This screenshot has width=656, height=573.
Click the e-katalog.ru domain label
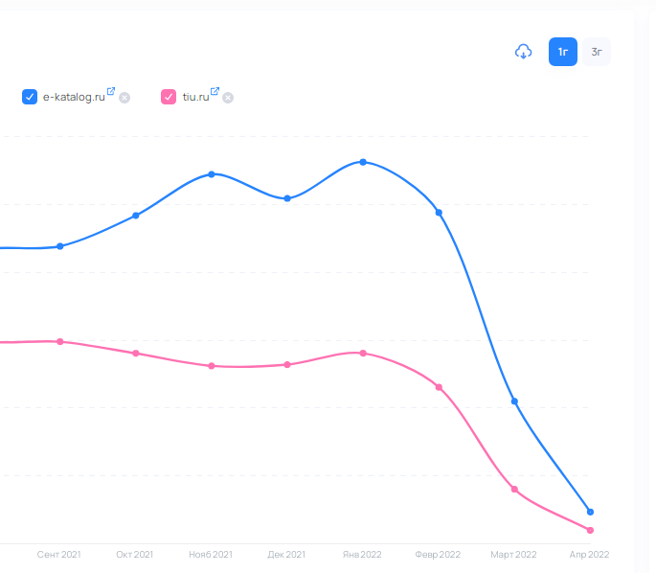(74, 97)
